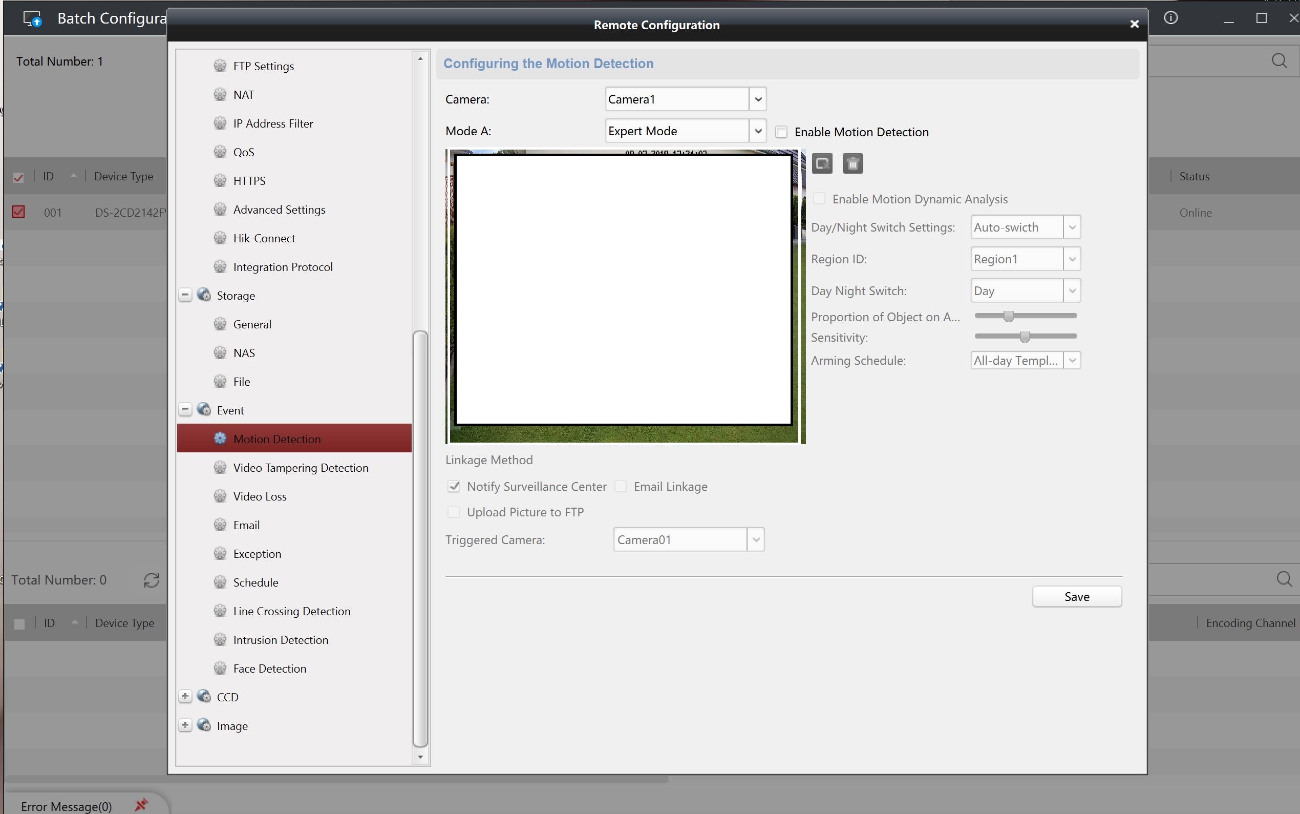The image size is (1300, 814).
Task: Click the trash icon to clear regions
Action: click(x=853, y=163)
